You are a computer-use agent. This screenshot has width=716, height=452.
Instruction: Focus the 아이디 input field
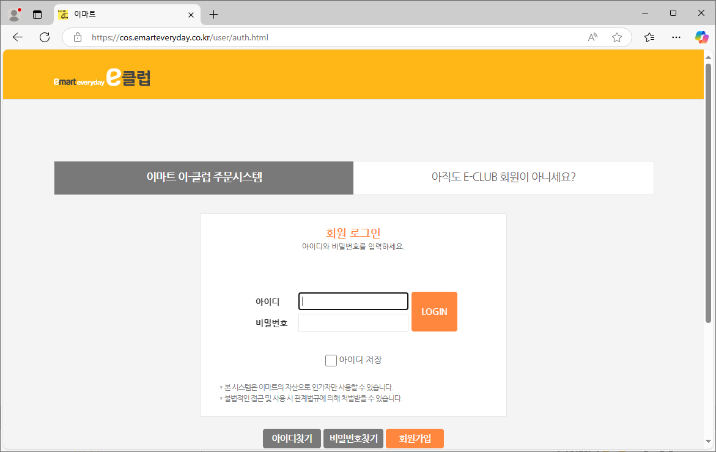click(x=353, y=302)
